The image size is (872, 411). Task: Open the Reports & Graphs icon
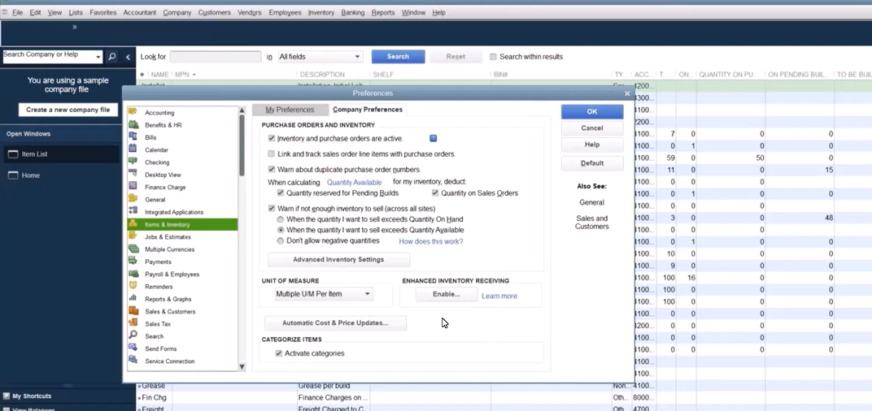click(133, 299)
